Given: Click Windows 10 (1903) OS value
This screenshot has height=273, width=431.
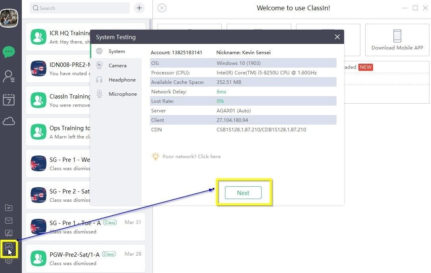Looking at the screenshot, I should click(239, 63).
